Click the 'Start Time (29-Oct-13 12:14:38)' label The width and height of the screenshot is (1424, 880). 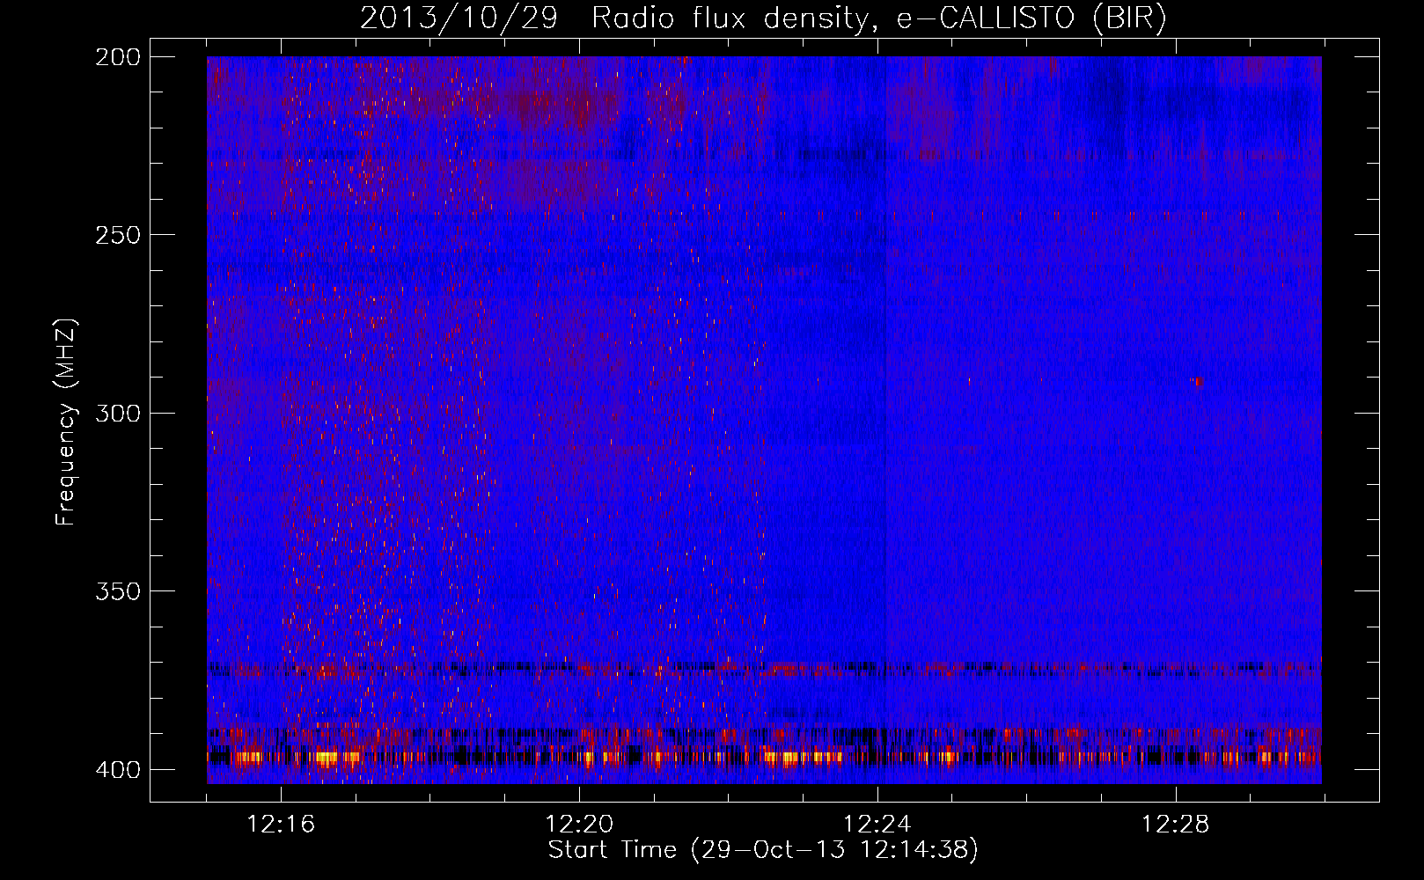(763, 850)
